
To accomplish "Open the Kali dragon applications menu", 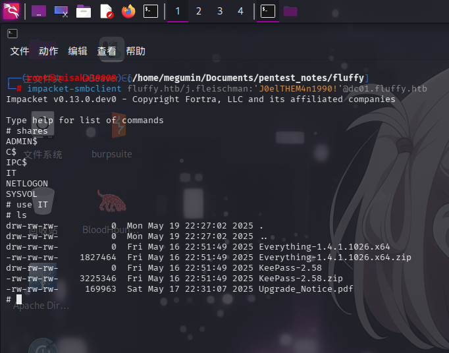I will click(x=11, y=11).
